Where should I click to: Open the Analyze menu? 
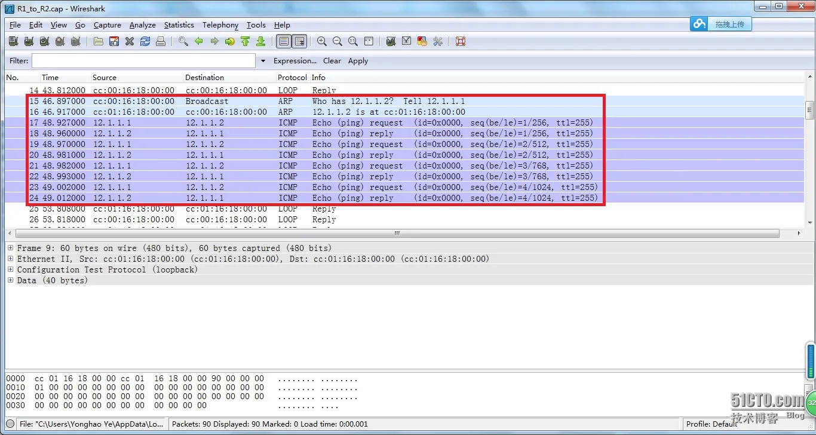coord(143,25)
